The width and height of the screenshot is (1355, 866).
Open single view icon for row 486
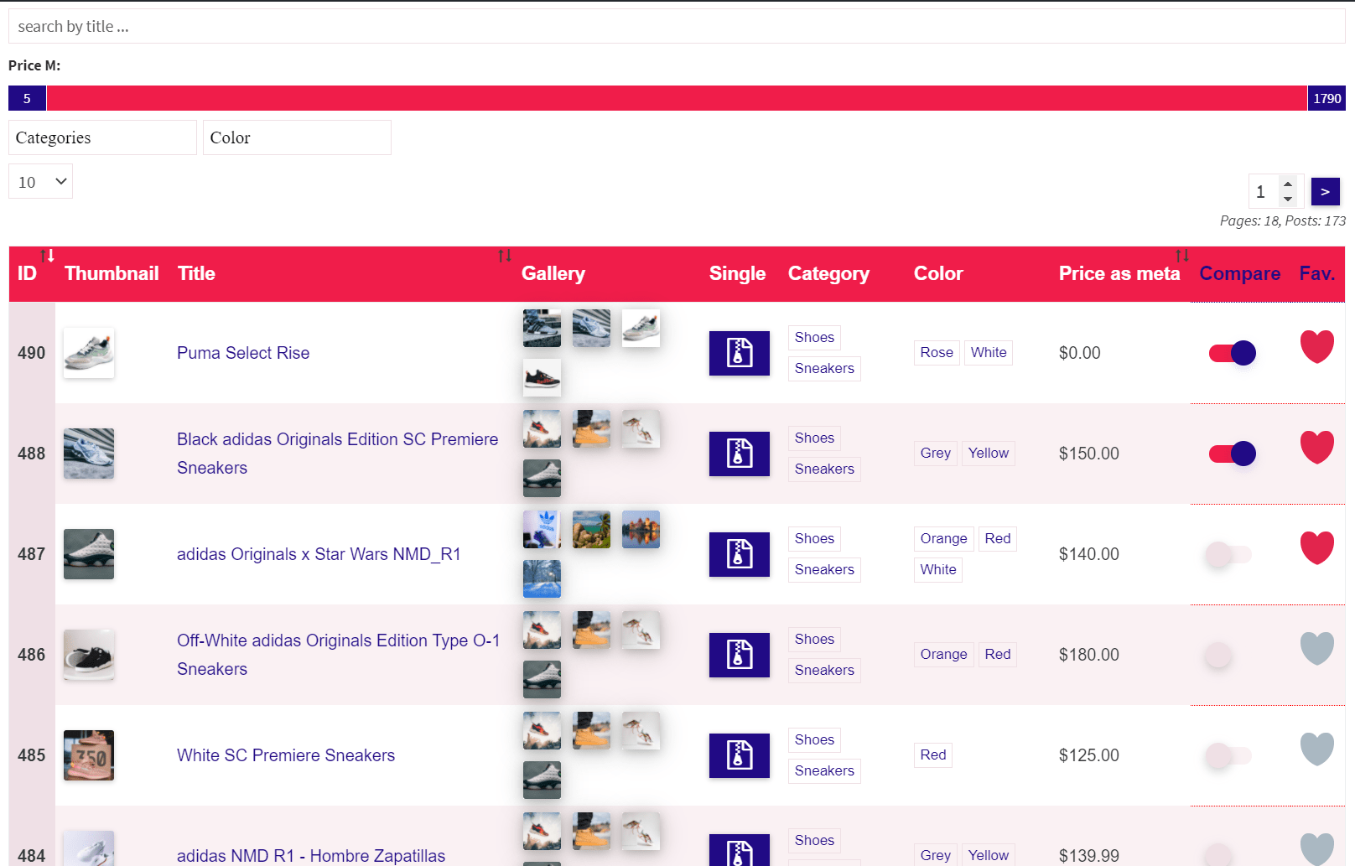739,655
